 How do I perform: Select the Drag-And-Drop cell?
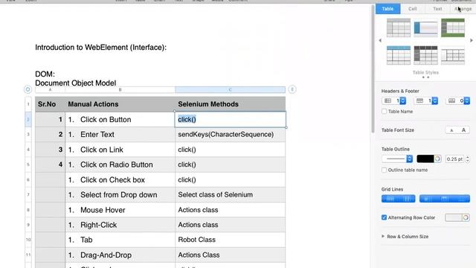point(120,255)
